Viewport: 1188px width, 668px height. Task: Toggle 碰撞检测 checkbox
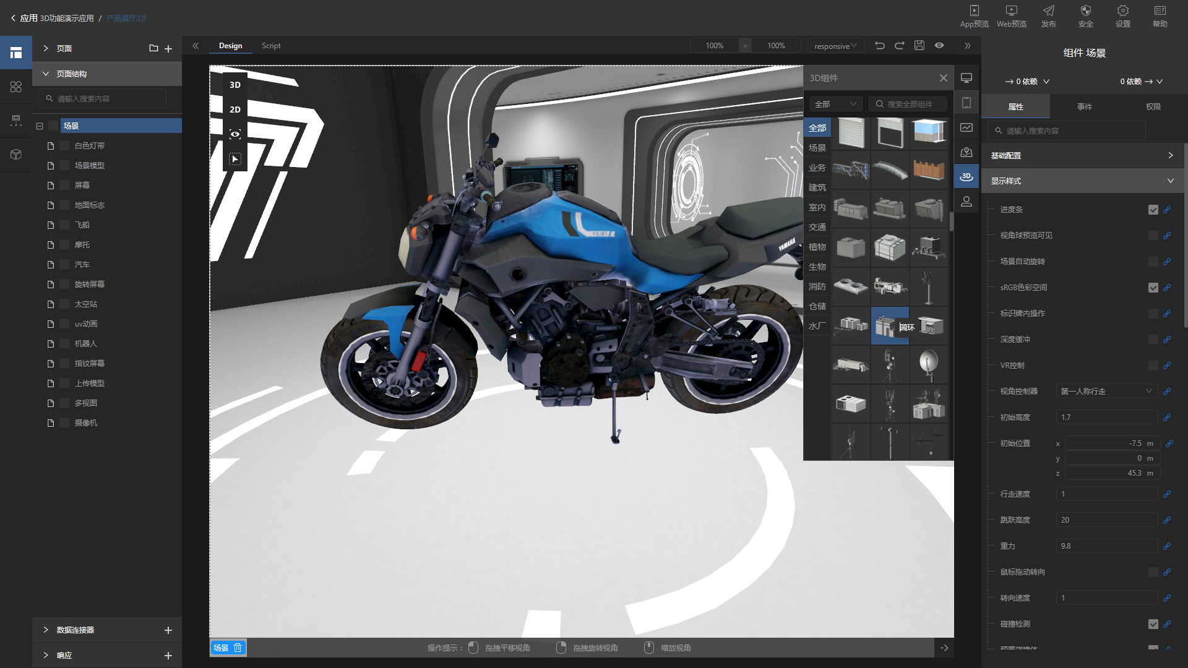point(1153,624)
